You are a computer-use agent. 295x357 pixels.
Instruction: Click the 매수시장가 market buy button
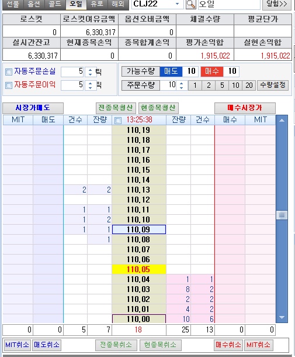click(245, 108)
